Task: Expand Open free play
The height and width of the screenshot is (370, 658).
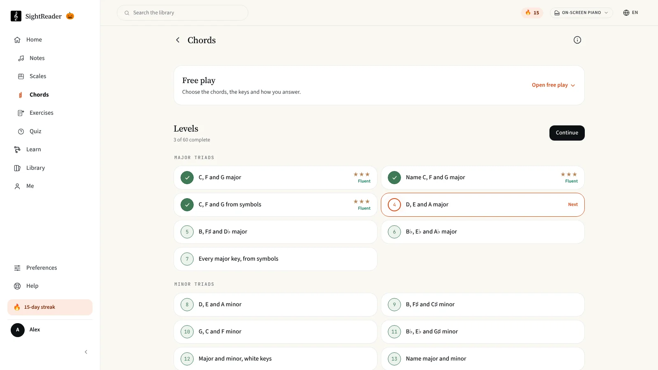Action: (x=554, y=85)
